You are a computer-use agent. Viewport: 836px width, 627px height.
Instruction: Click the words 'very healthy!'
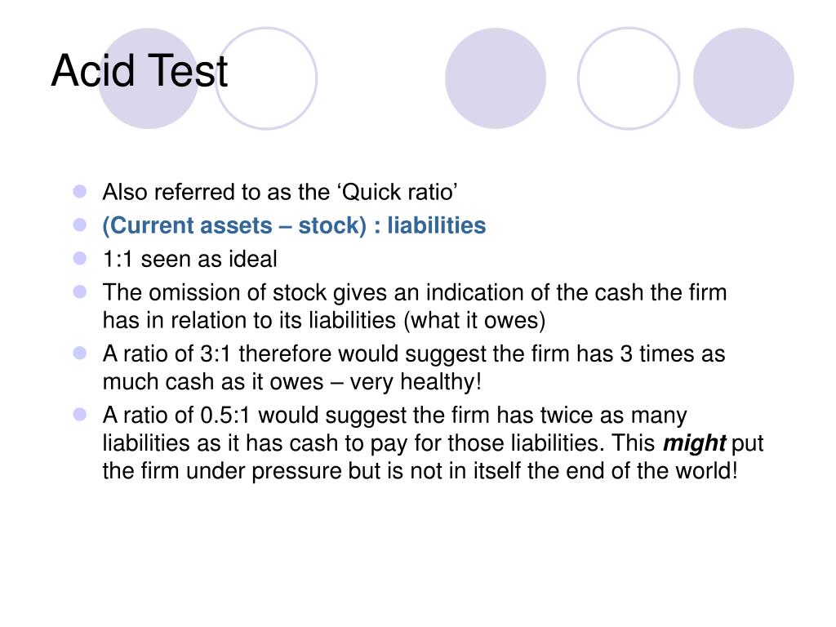(x=416, y=382)
